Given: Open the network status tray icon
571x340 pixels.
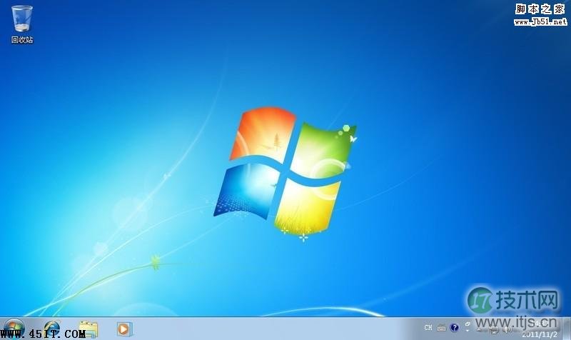Looking at the screenshot, I should pos(493,330).
